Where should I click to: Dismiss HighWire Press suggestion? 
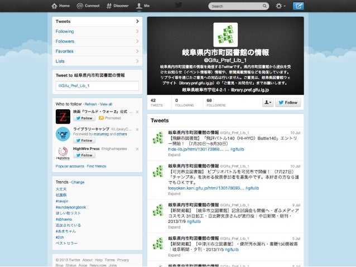137,149
